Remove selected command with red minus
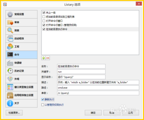Viewport: 144px width, 120px height. tap(48, 58)
